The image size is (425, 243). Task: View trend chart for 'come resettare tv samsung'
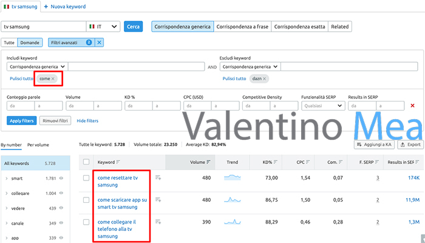tap(233, 177)
